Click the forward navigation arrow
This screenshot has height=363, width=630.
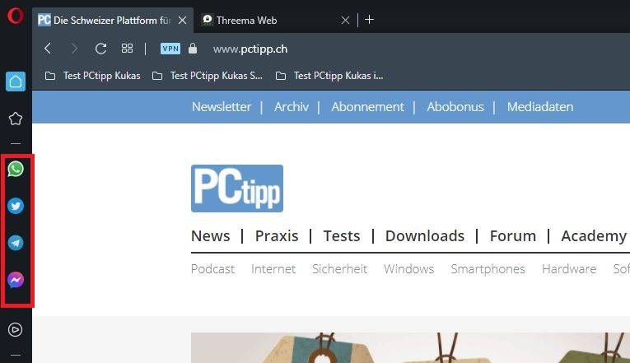[74, 49]
